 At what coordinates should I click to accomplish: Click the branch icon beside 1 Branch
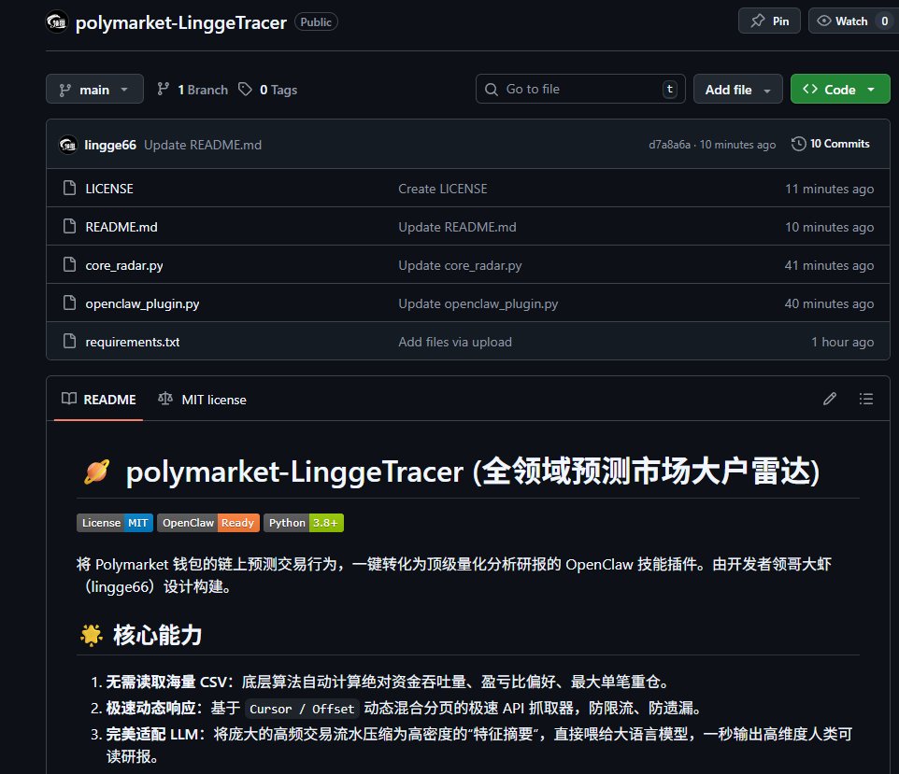pos(164,89)
